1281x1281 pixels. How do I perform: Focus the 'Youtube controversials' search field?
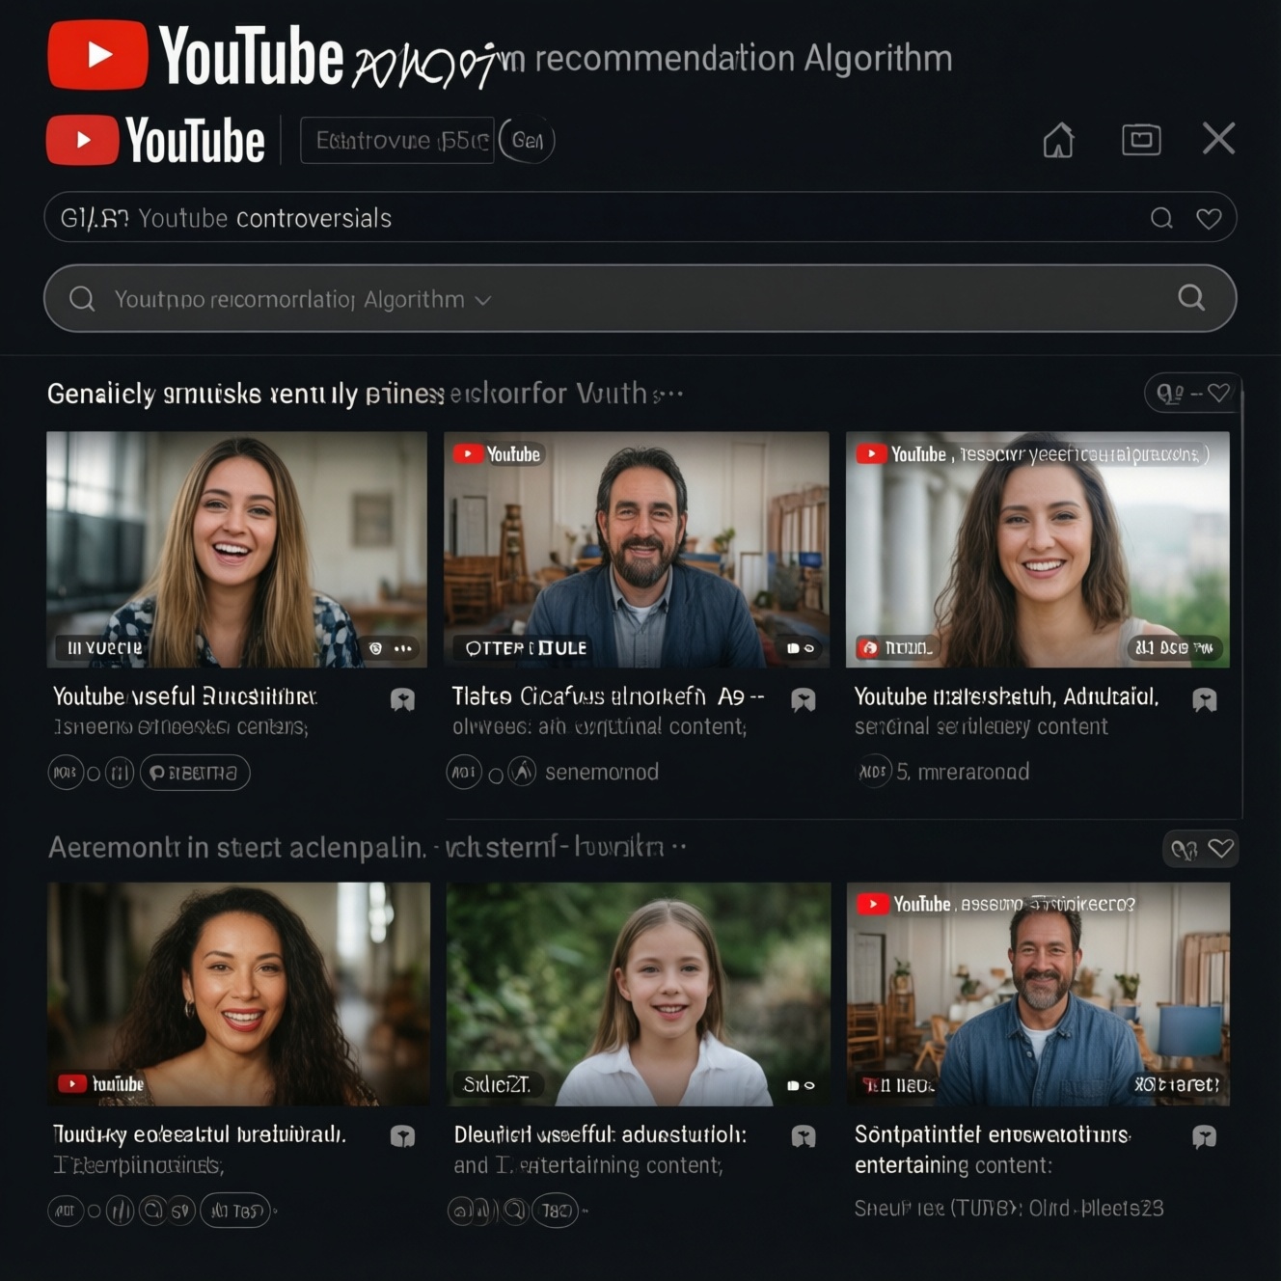click(x=640, y=217)
